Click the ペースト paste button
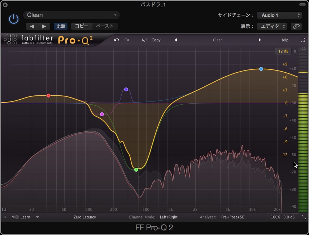Image resolution: width=309 pixels, height=235 pixels. [105, 26]
